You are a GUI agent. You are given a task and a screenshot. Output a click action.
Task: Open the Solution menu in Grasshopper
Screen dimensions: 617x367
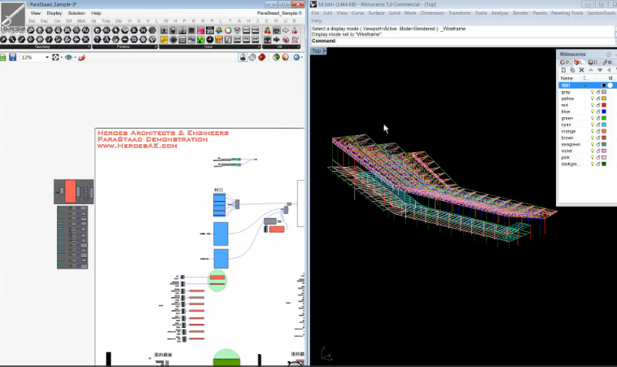pos(76,14)
